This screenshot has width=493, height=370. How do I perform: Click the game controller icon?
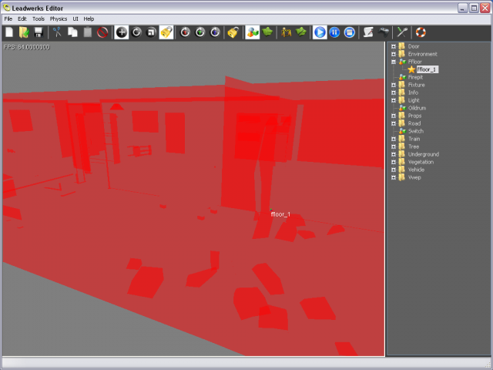(x=383, y=32)
